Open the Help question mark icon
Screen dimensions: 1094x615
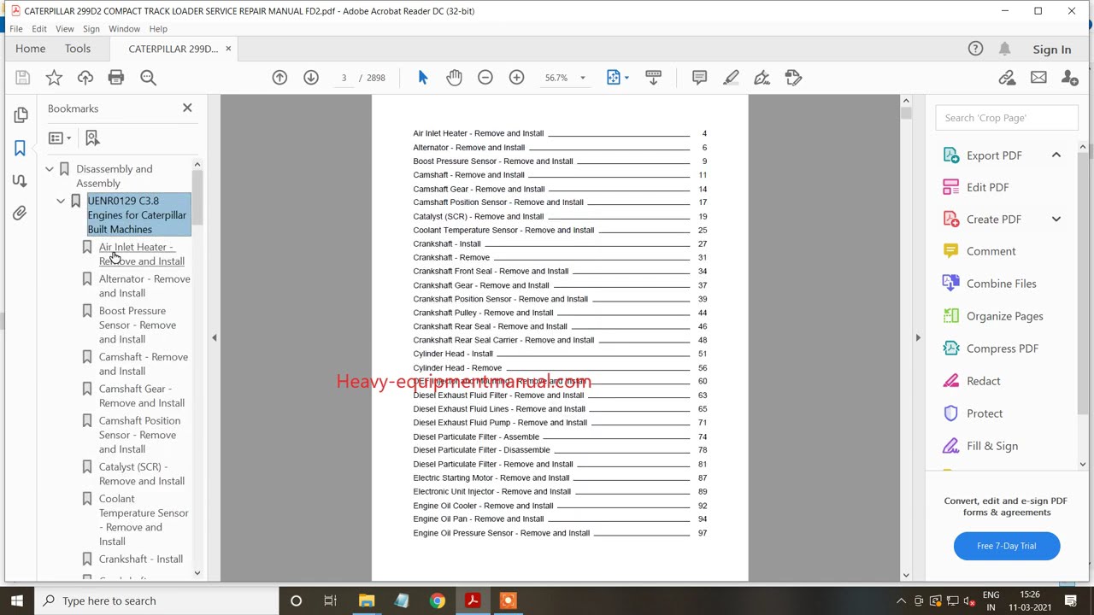(x=975, y=49)
